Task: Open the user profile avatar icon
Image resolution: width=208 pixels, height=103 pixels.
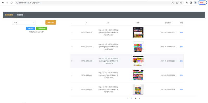Action: [x=196, y=3]
